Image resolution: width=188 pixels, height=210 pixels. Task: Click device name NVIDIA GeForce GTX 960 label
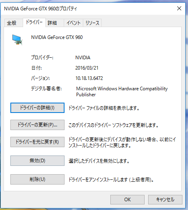(57, 37)
